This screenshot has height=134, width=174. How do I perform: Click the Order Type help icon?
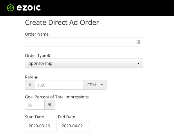pyautogui.click(x=49, y=56)
